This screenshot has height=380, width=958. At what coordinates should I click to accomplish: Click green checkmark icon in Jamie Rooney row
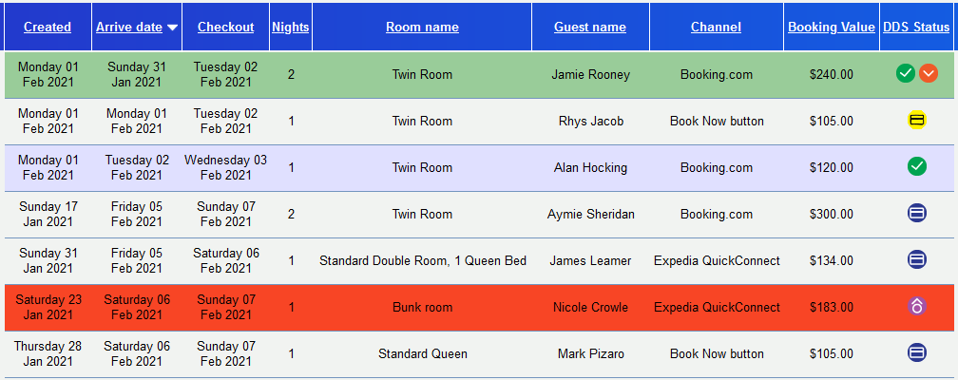906,74
